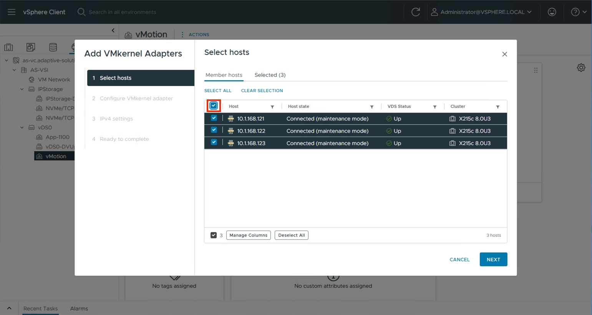Image resolution: width=592 pixels, height=315 pixels.
Task: Open the Hosts and Clusters inventory icon
Action: (8, 47)
